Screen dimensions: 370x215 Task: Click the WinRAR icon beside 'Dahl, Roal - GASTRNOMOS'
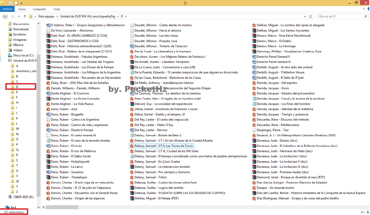click(48, 41)
